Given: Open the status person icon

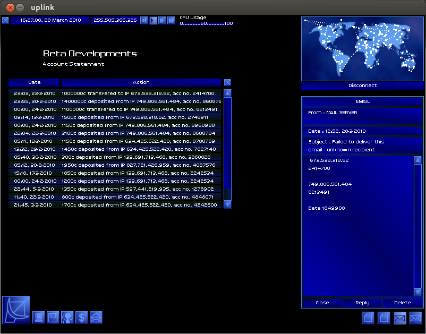Looking at the screenshot, I should 67,318.
